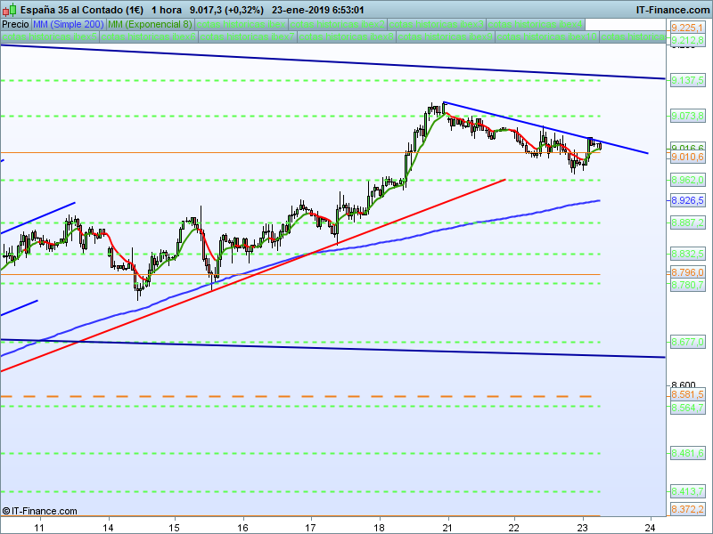
Task: Select the 'cotas historicas ibex2' label
Action: 338,24
